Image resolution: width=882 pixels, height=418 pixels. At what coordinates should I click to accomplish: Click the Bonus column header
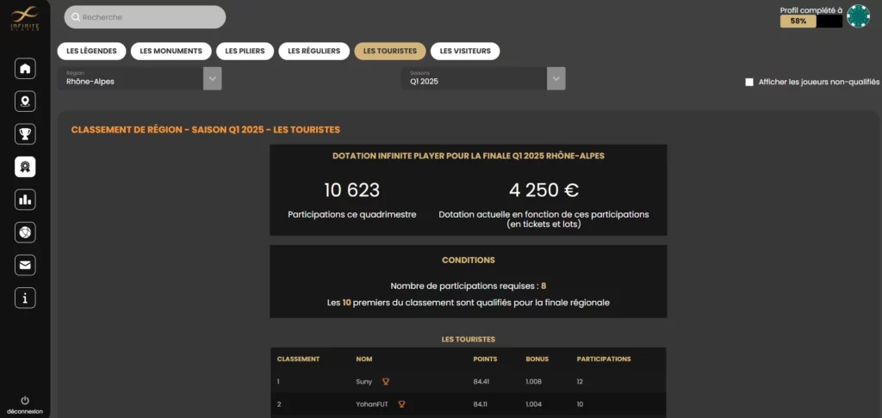coord(537,359)
